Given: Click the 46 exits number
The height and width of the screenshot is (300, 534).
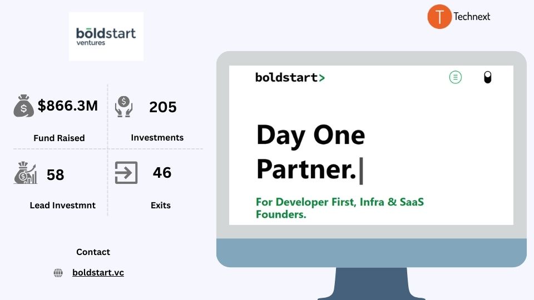Looking at the screenshot, I should click(x=162, y=172).
